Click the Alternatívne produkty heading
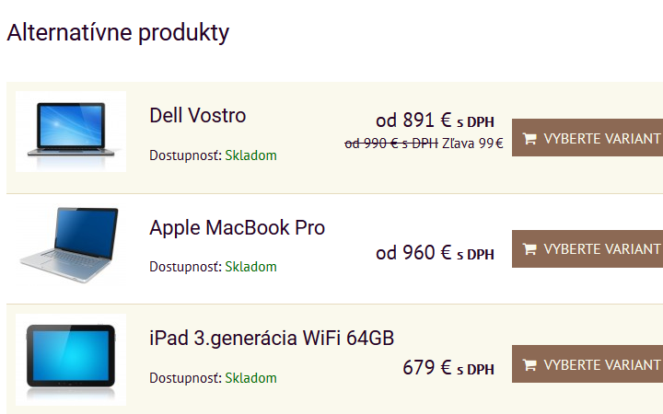Image resolution: width=663 pixels, height=414 pixels. (x=118, y=33)
